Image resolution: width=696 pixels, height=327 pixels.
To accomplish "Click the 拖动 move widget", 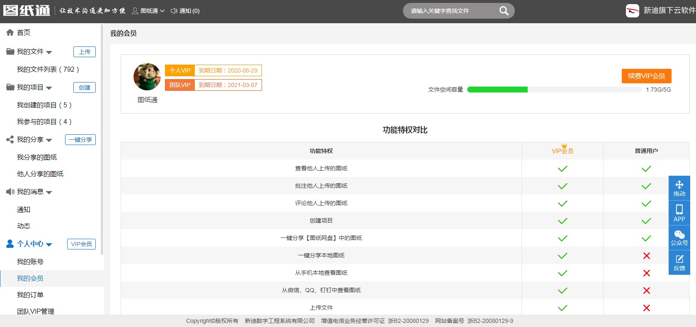I will 679,188.
